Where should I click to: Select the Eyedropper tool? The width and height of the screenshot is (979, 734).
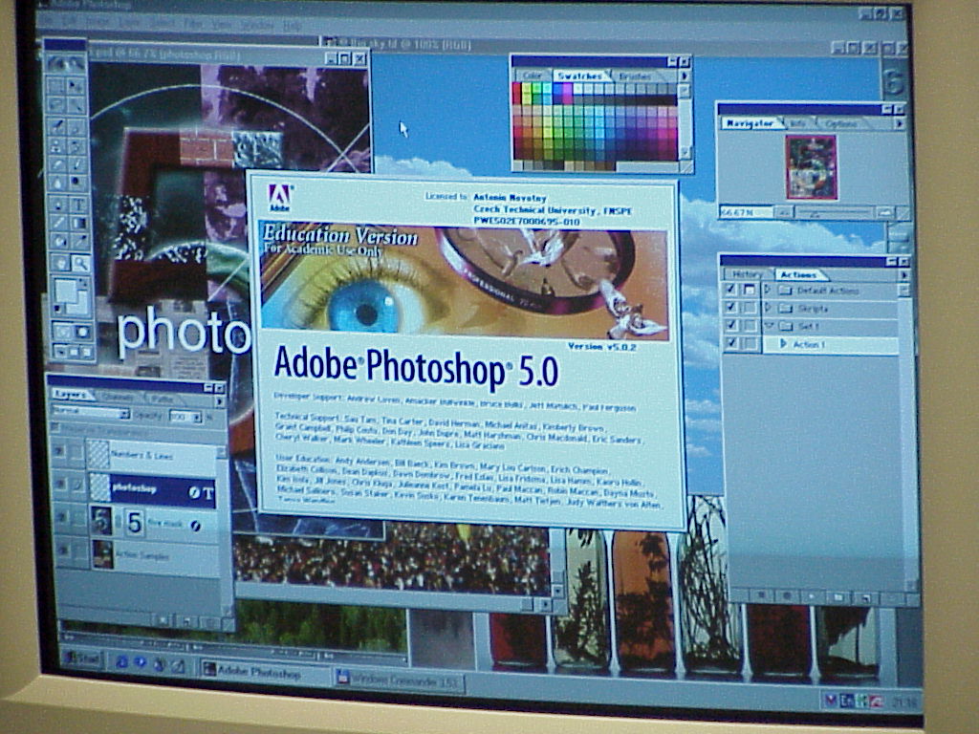tap(78, 241)
